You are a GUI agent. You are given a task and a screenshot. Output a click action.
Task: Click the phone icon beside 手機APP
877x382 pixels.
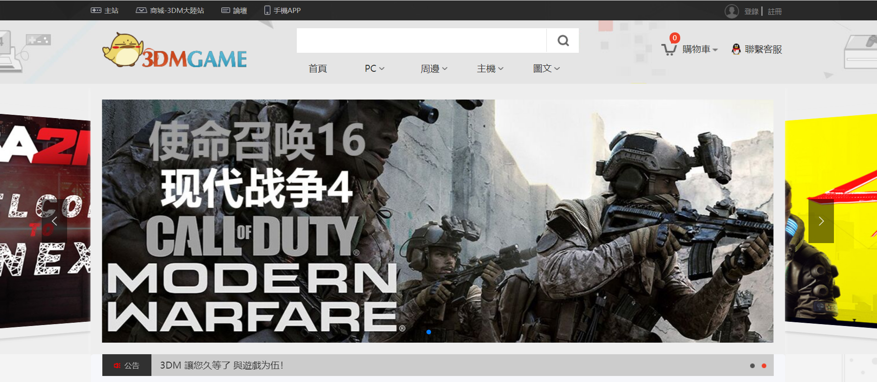(x=267, y=10)
